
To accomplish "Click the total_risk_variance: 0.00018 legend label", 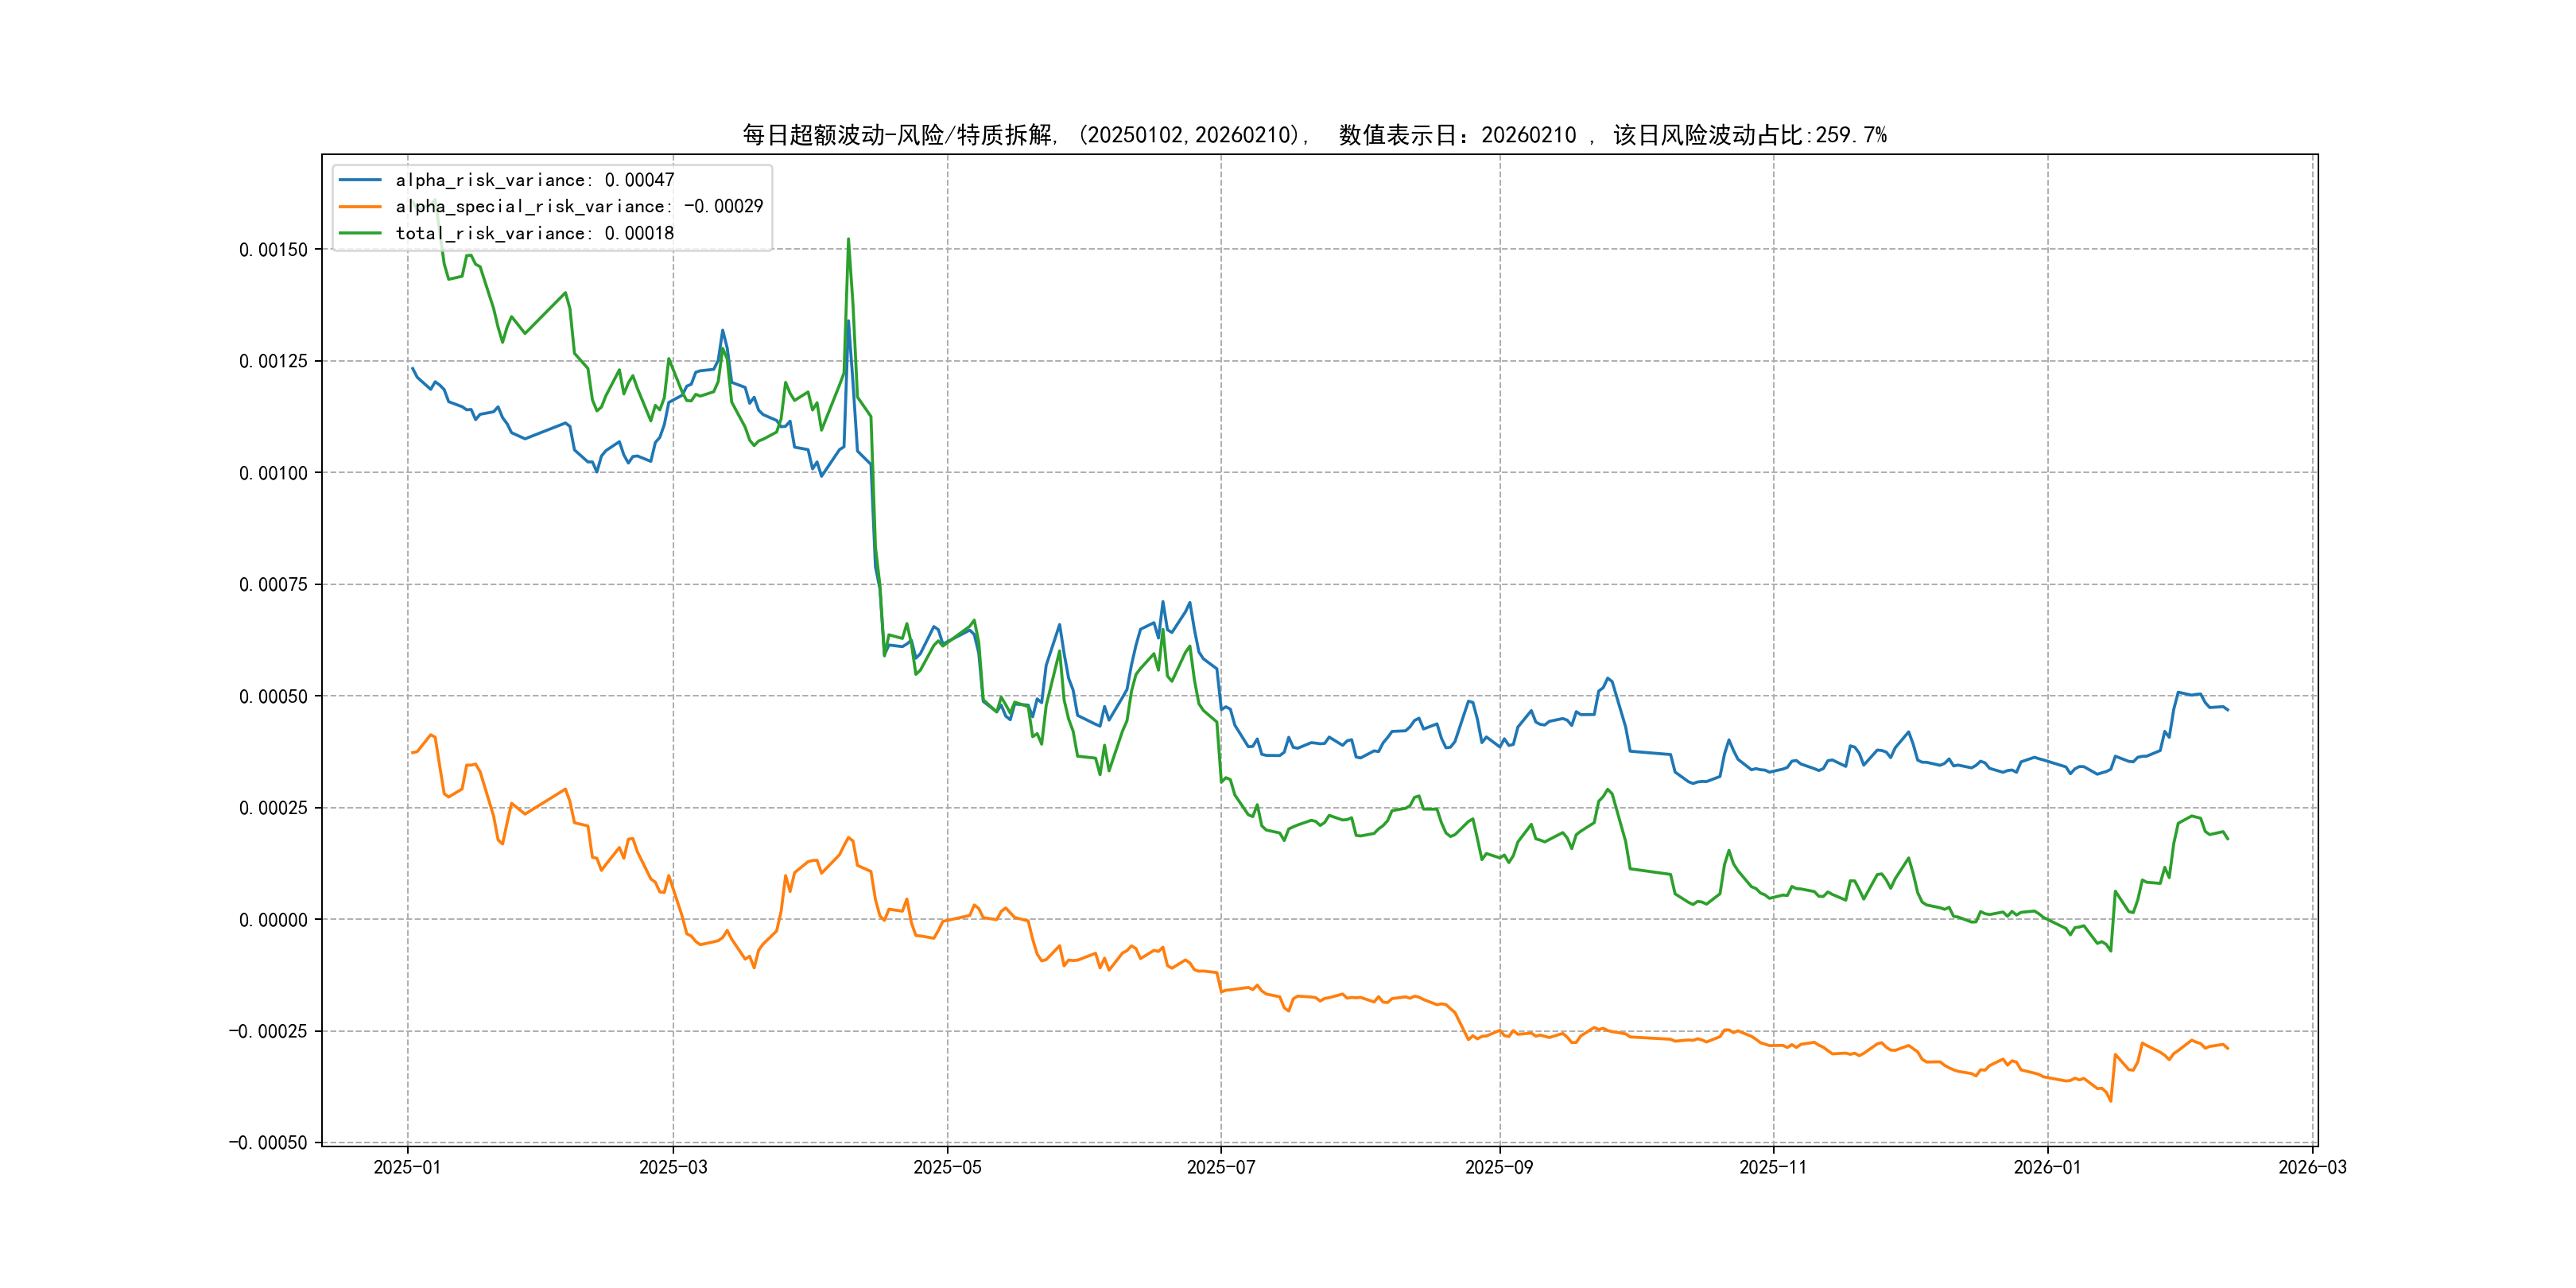I will [534, 233].
